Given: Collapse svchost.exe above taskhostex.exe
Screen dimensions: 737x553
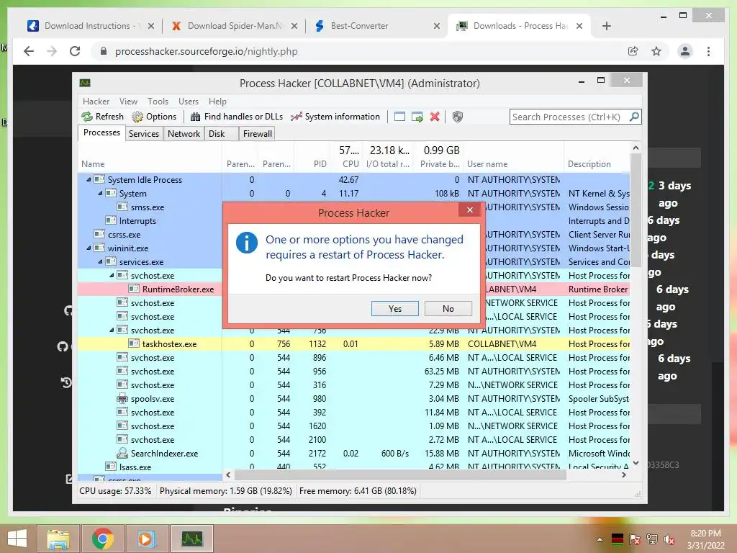Looking at the screenshot, I should click(112, 330).
